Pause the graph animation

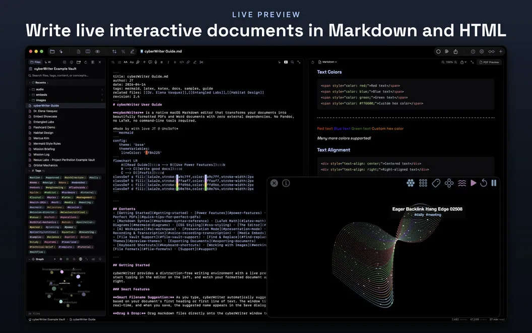[x=494, y=183]
